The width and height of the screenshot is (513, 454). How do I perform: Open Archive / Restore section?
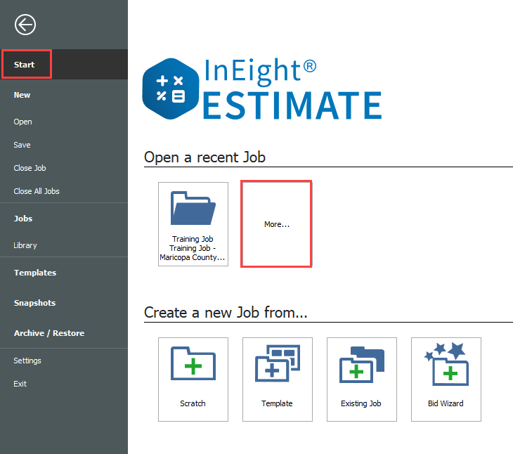pyautogui.click(x=49, y=333)
